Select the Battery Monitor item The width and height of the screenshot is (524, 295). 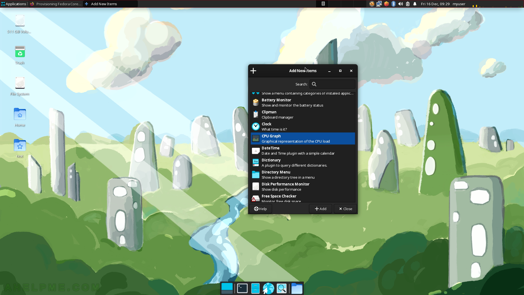[303, 102]
